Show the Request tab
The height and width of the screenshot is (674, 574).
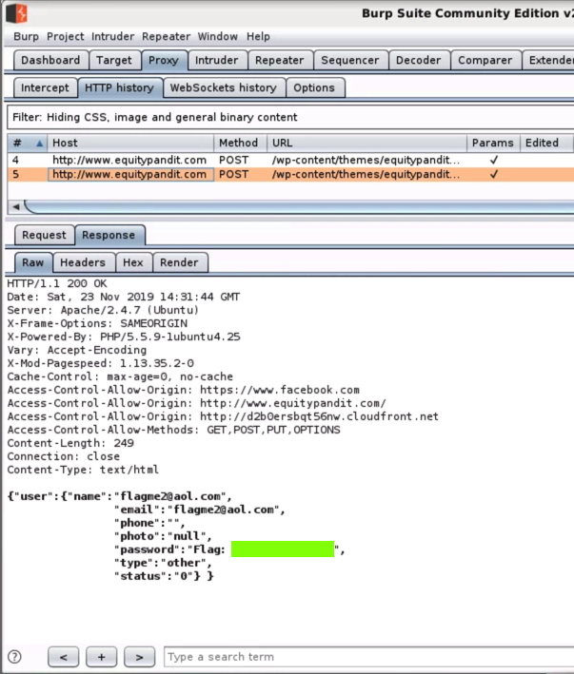(x=45, y=235)
